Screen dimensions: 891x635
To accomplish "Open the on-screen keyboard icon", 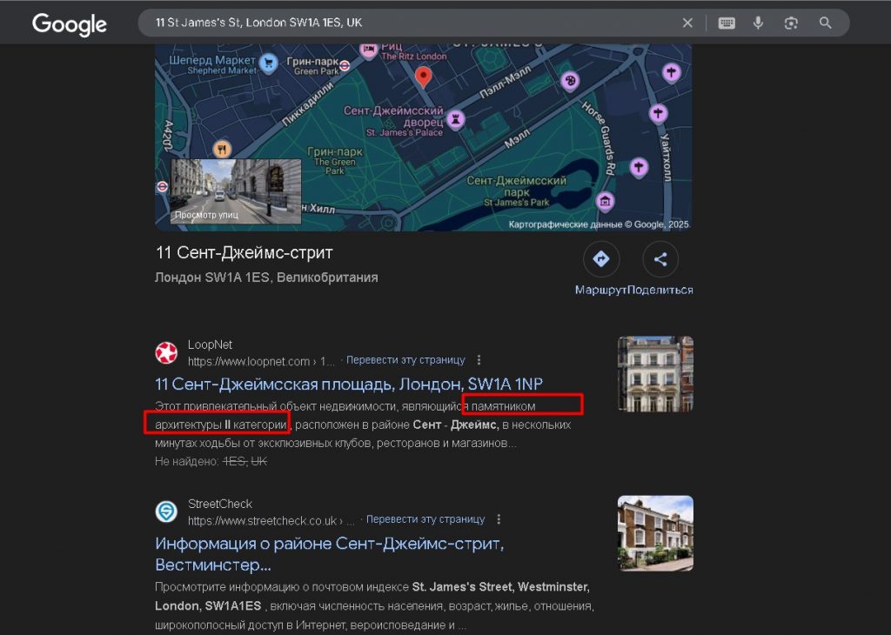I will point(727,23).
